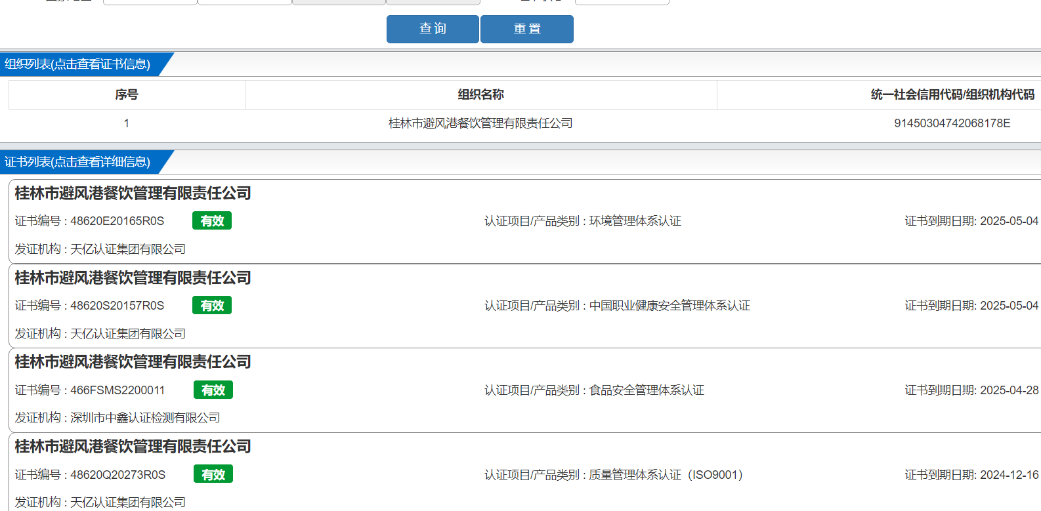Click expiry date 2025-04-28
This screenshot has height=511, width=1041.
1009,390
